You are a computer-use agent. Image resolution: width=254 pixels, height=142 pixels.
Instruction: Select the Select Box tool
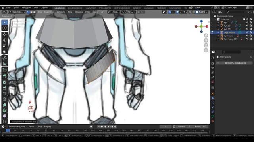pyautogui.click(x=4, y=22)
